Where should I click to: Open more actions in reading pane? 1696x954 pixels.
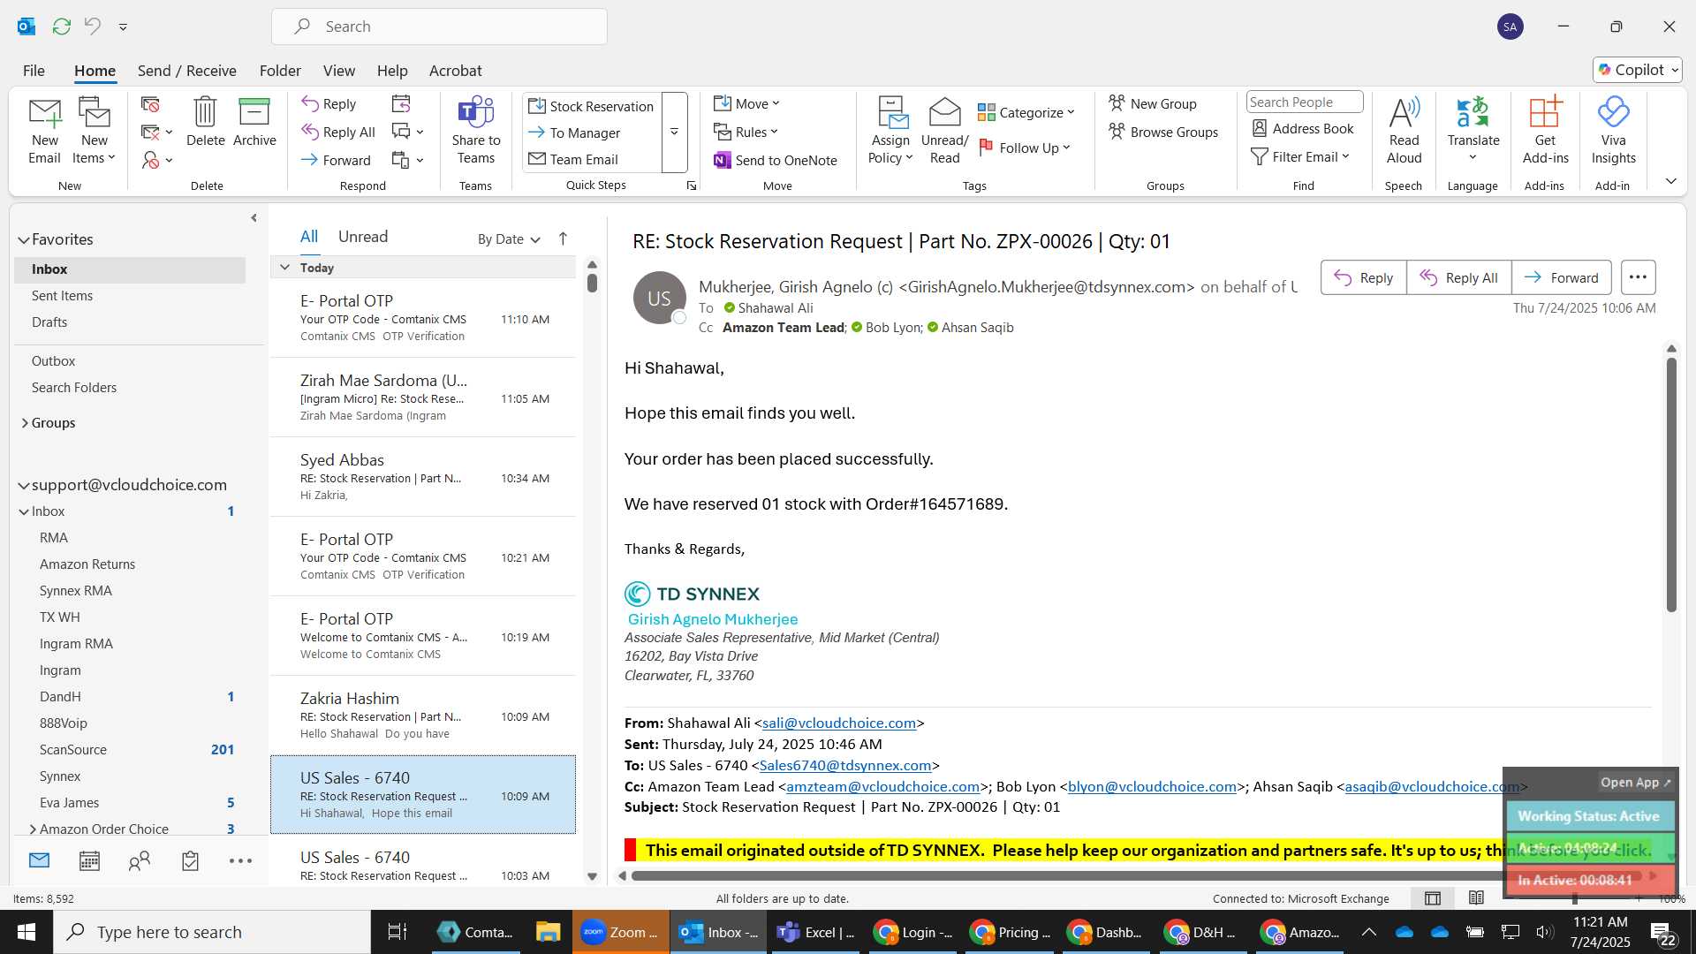point(1638,277)
